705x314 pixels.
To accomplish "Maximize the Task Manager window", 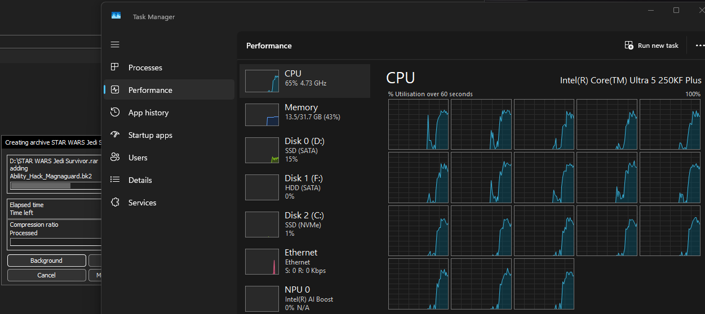I will [x=676, y=10].
